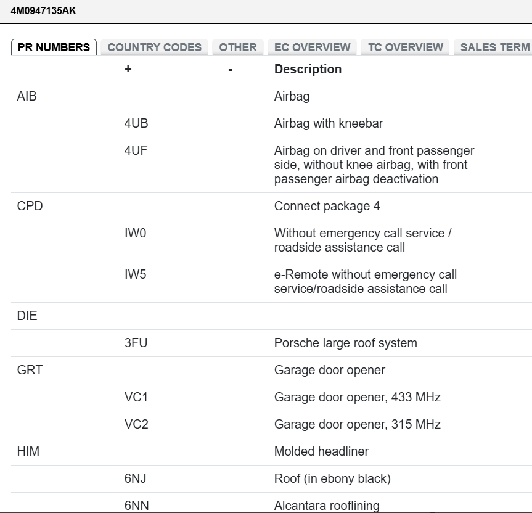Screen dimensions: 532x513
Task: Select the AIB Airbag group row
Action: click(x=27, y=96)
